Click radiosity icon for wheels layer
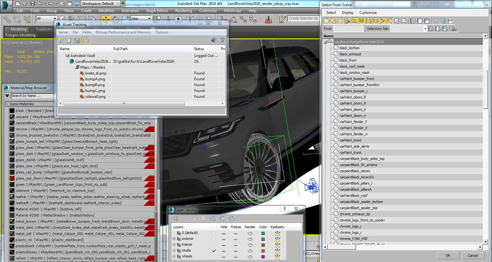 [x=277, y=256]
